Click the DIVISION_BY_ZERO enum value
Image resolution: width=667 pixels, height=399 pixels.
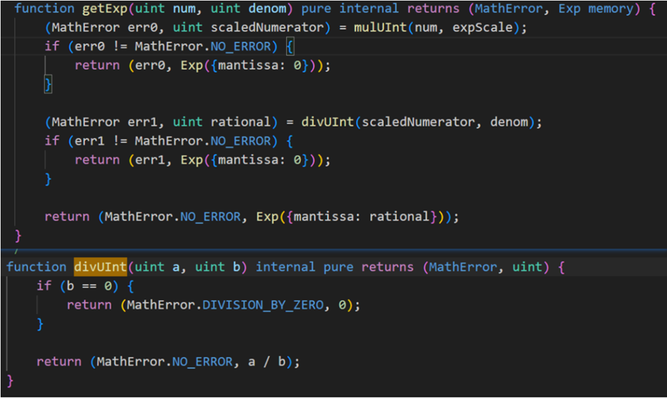[x=263, y=306]
